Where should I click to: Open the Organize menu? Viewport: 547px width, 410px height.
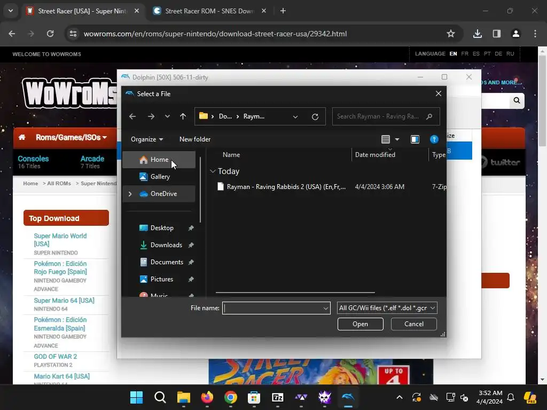coord(147,139)
